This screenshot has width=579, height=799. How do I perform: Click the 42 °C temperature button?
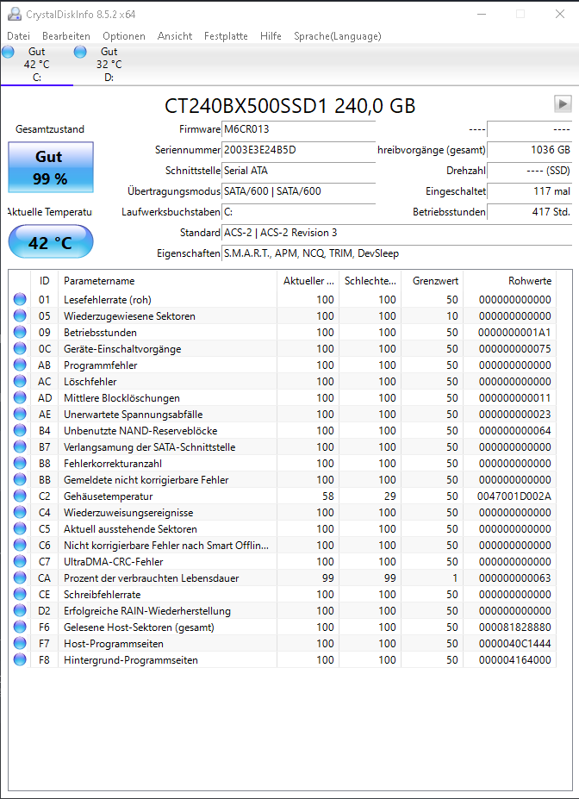click(51, 242)
